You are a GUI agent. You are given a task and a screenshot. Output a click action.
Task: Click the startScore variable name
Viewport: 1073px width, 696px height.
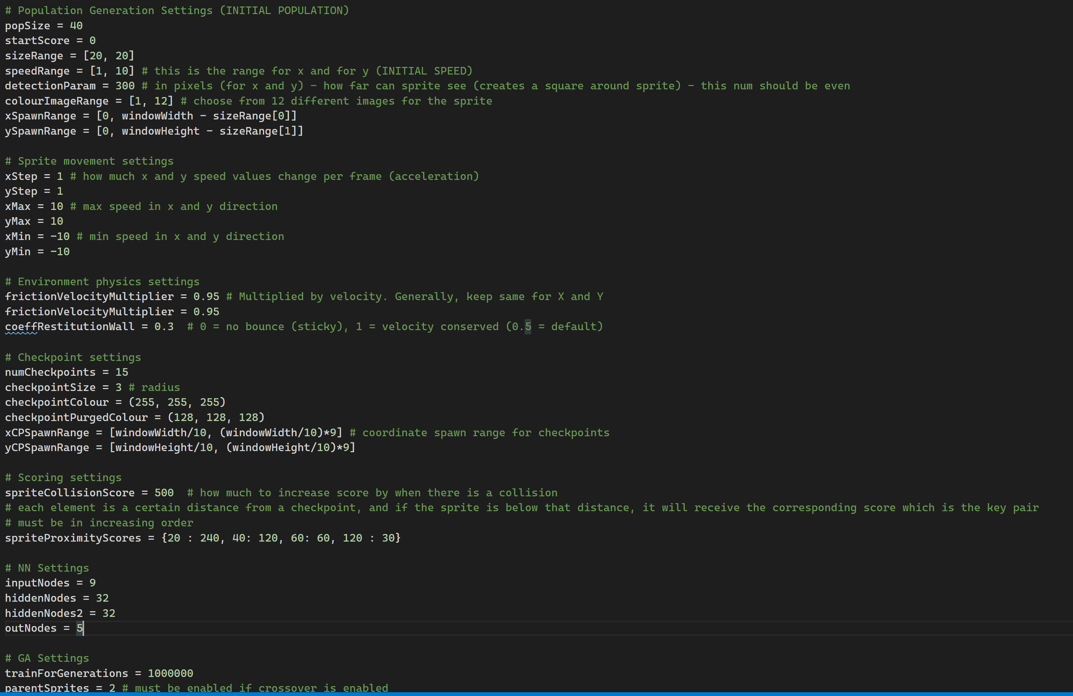click(x=37, y=41)
